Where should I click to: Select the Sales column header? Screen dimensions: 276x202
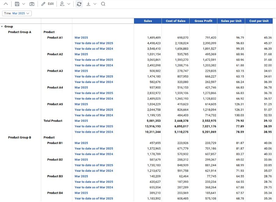click(x=147, y=21)
